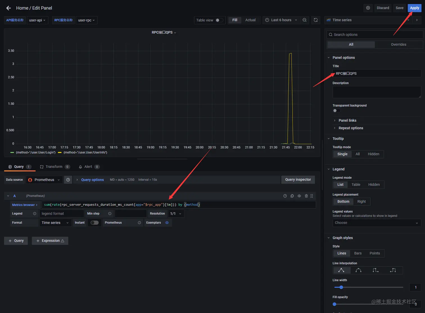The image size is (425, 313).
Task: Open Prometheus data source dropdown
Action: 45,180
